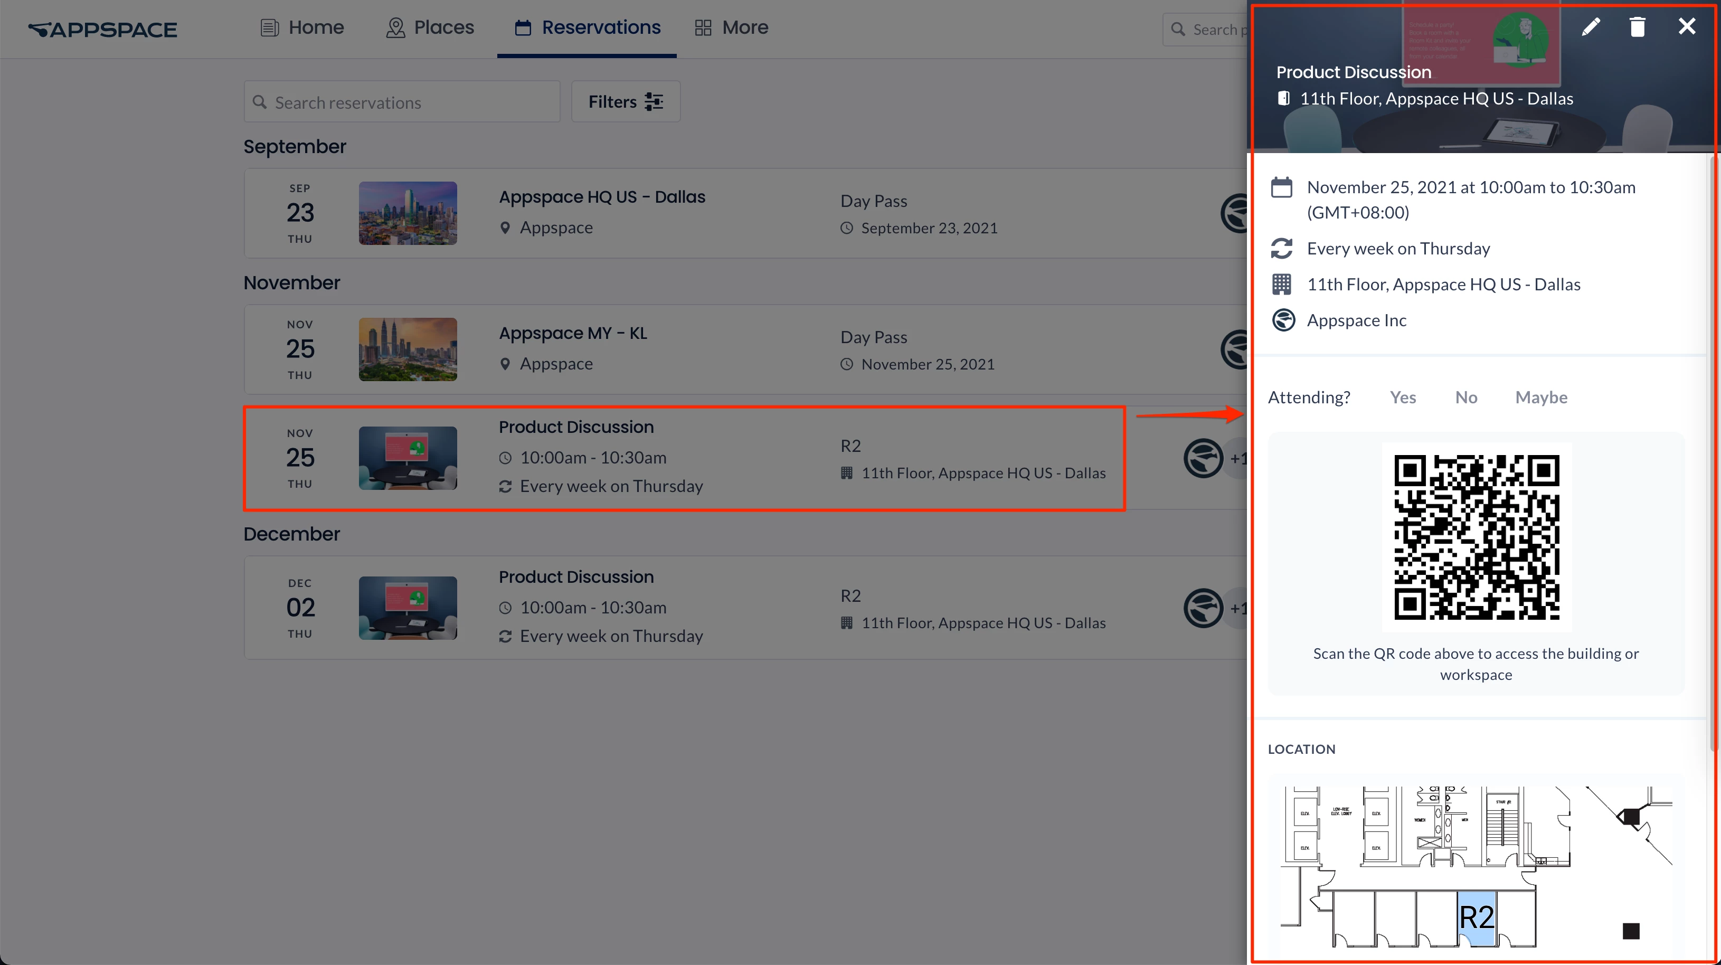Answer Maybe to Attending
The height and width of the screenshot is (965, 1721).
click(x=1540, y=398)
